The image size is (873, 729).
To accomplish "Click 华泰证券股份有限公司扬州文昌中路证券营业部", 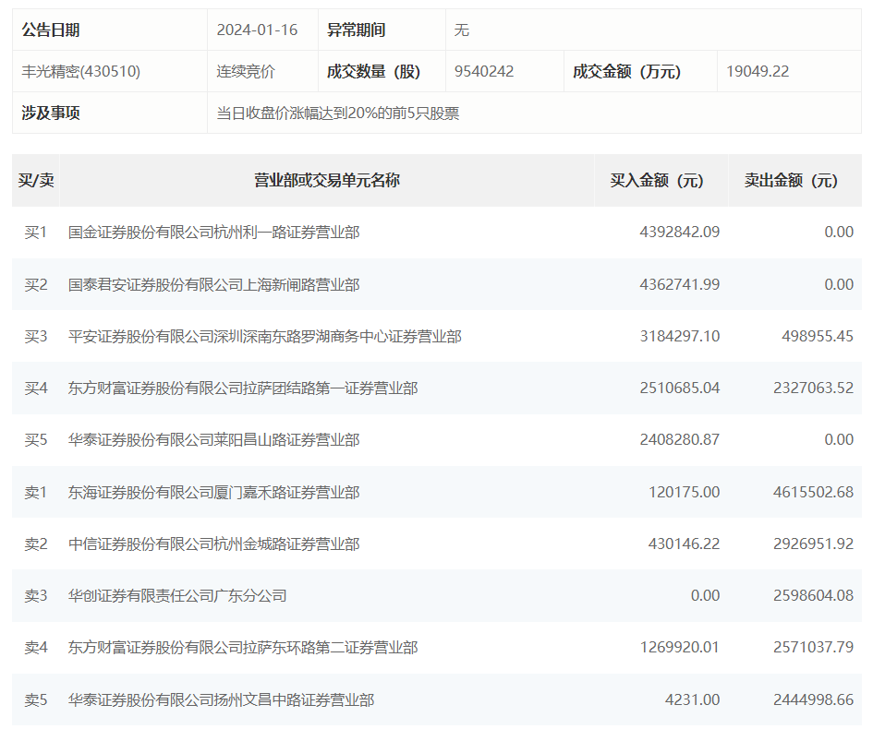I will [221, 699].
